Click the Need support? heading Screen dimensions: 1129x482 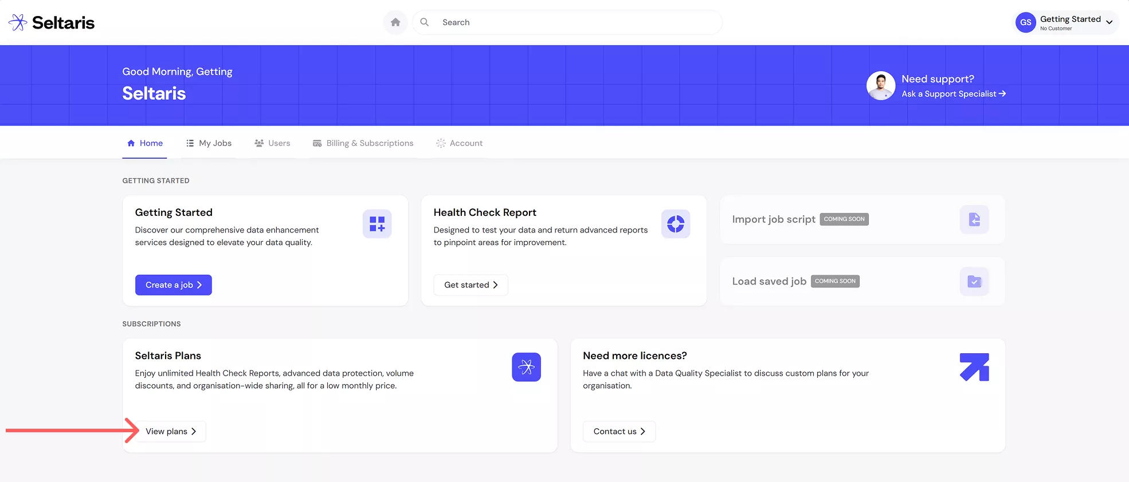[938, 79]
